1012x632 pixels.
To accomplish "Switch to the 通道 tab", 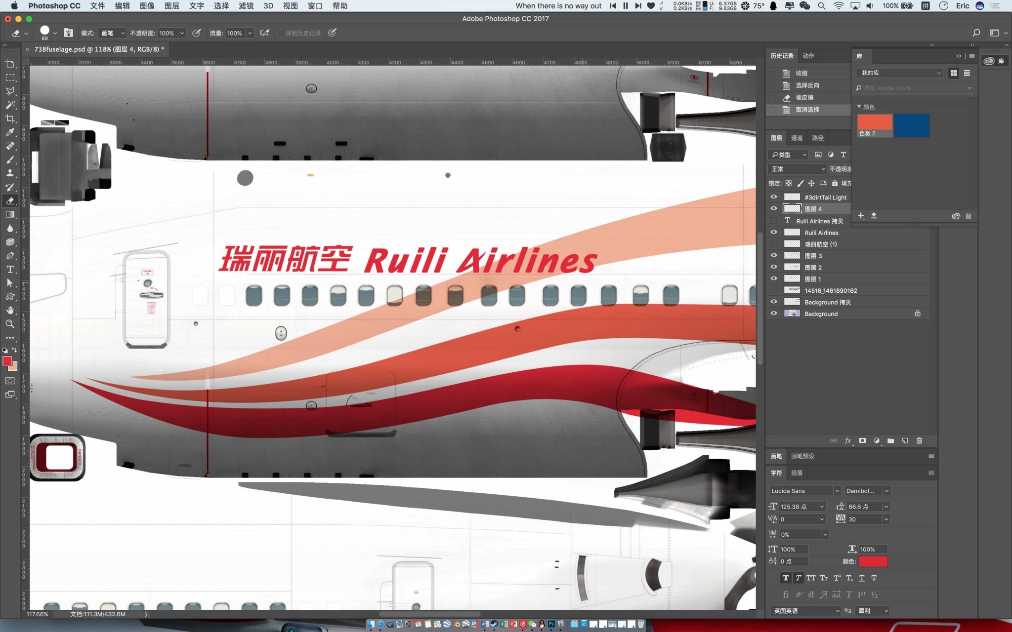I will point(797,138).
